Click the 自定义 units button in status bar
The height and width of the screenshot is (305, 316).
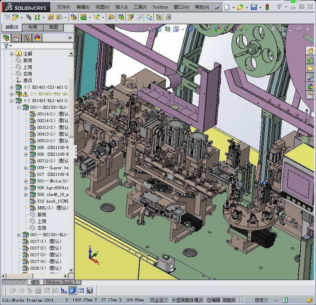click(261, 300)
